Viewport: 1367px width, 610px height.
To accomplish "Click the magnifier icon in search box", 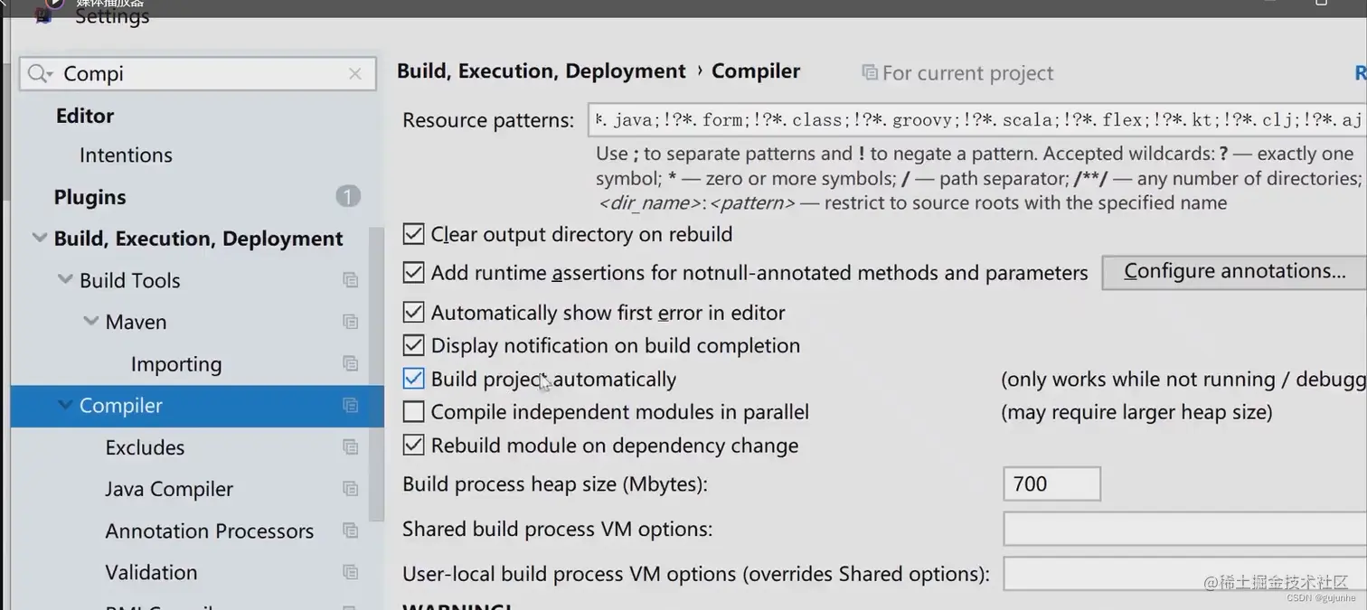I will 37,74.
